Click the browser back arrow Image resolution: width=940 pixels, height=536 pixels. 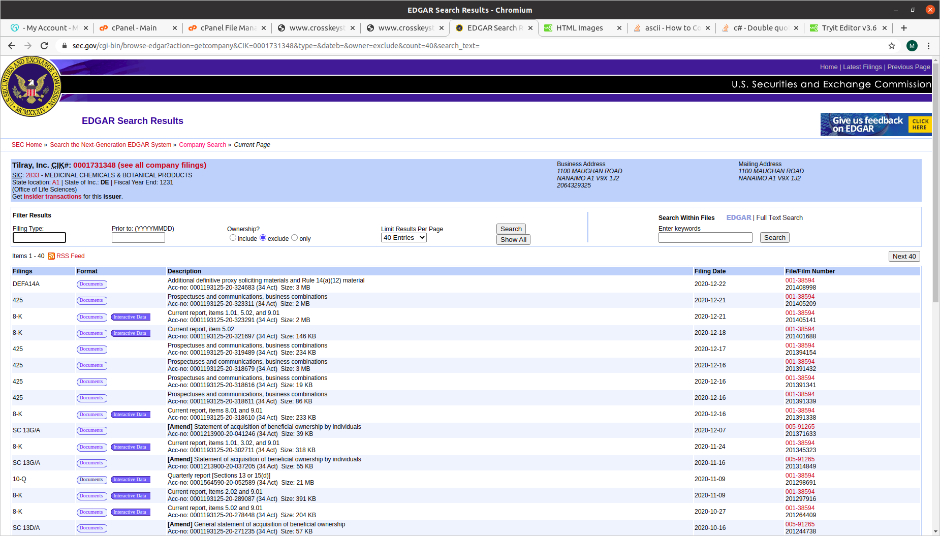pos(11,46)
